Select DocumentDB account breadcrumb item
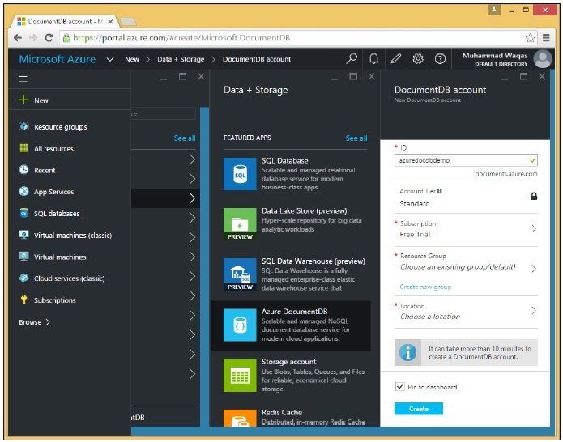The height and width of the screenshot is (442, 563). [x=256, y=59]
